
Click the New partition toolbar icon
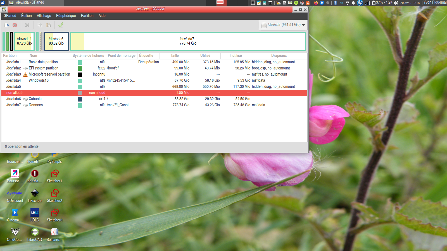pos(7,25)
